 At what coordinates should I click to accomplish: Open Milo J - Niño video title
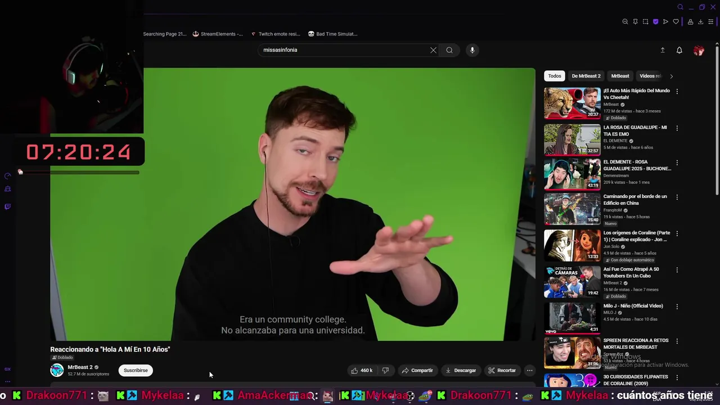point(633,306)
